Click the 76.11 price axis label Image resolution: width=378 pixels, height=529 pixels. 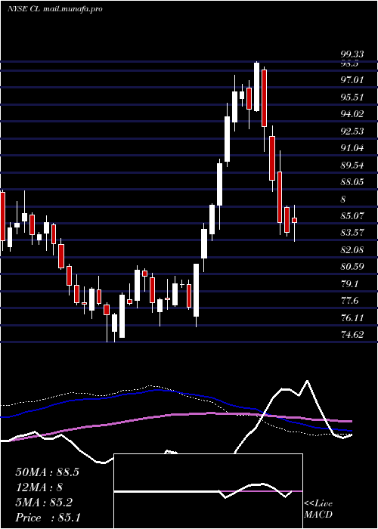pos(352,318)
